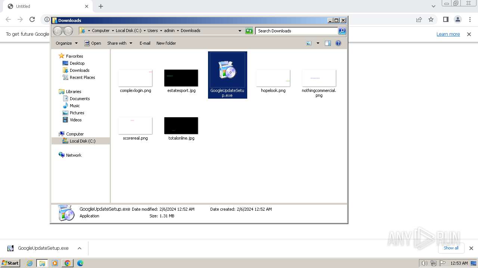
Task: Select Computer in navigation pane
Action: (71, 134)
